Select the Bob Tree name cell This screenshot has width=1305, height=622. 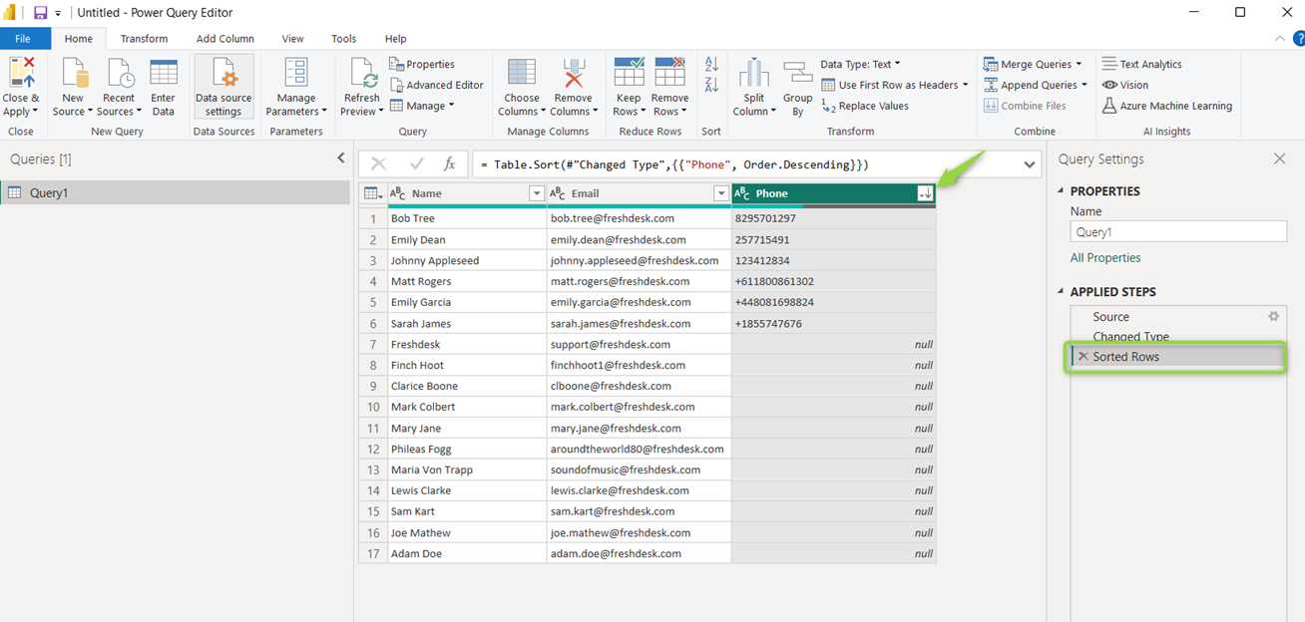pyautogui.click(x=467, y=218)
